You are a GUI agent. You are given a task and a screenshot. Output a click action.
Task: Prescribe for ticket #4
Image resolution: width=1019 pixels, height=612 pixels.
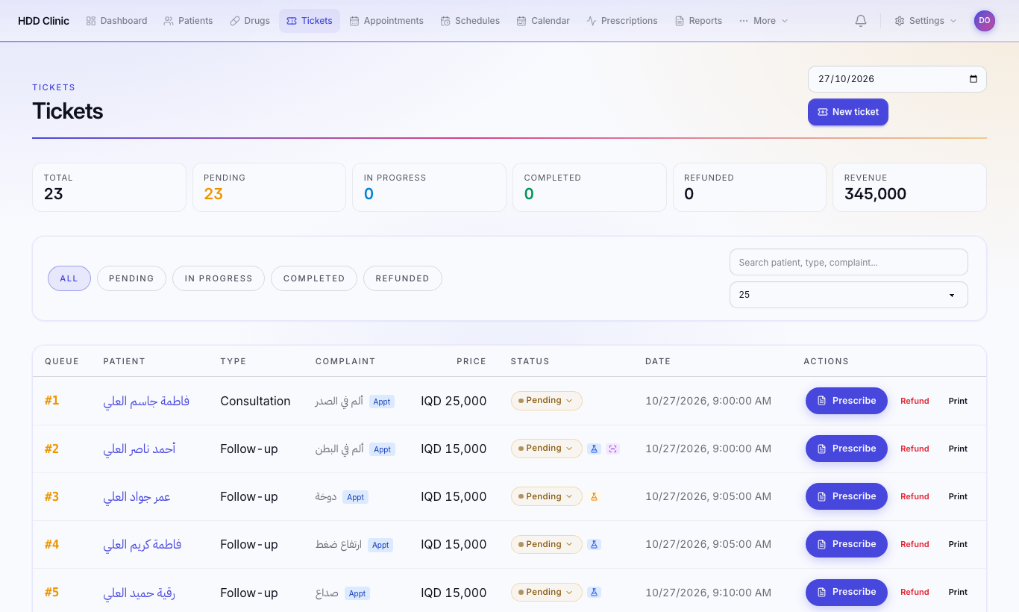847,544
